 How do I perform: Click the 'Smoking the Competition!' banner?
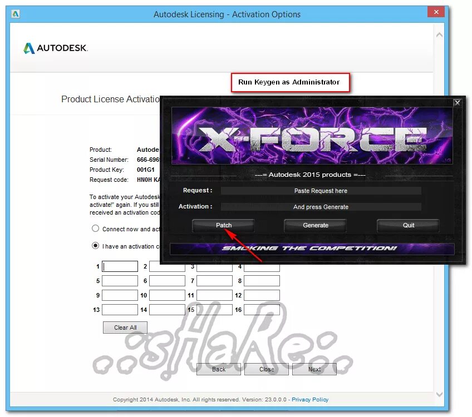[x=312, y=249]
